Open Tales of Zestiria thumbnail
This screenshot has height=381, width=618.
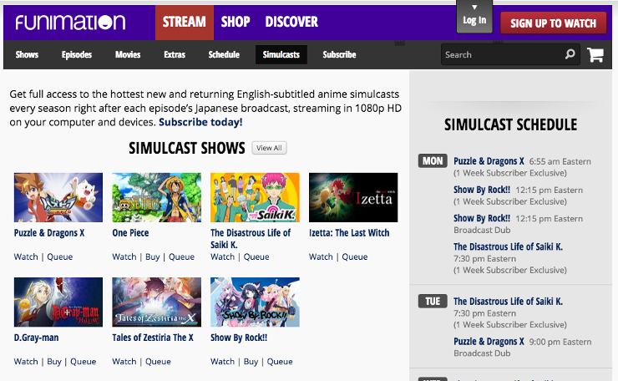tap(156, 302)
